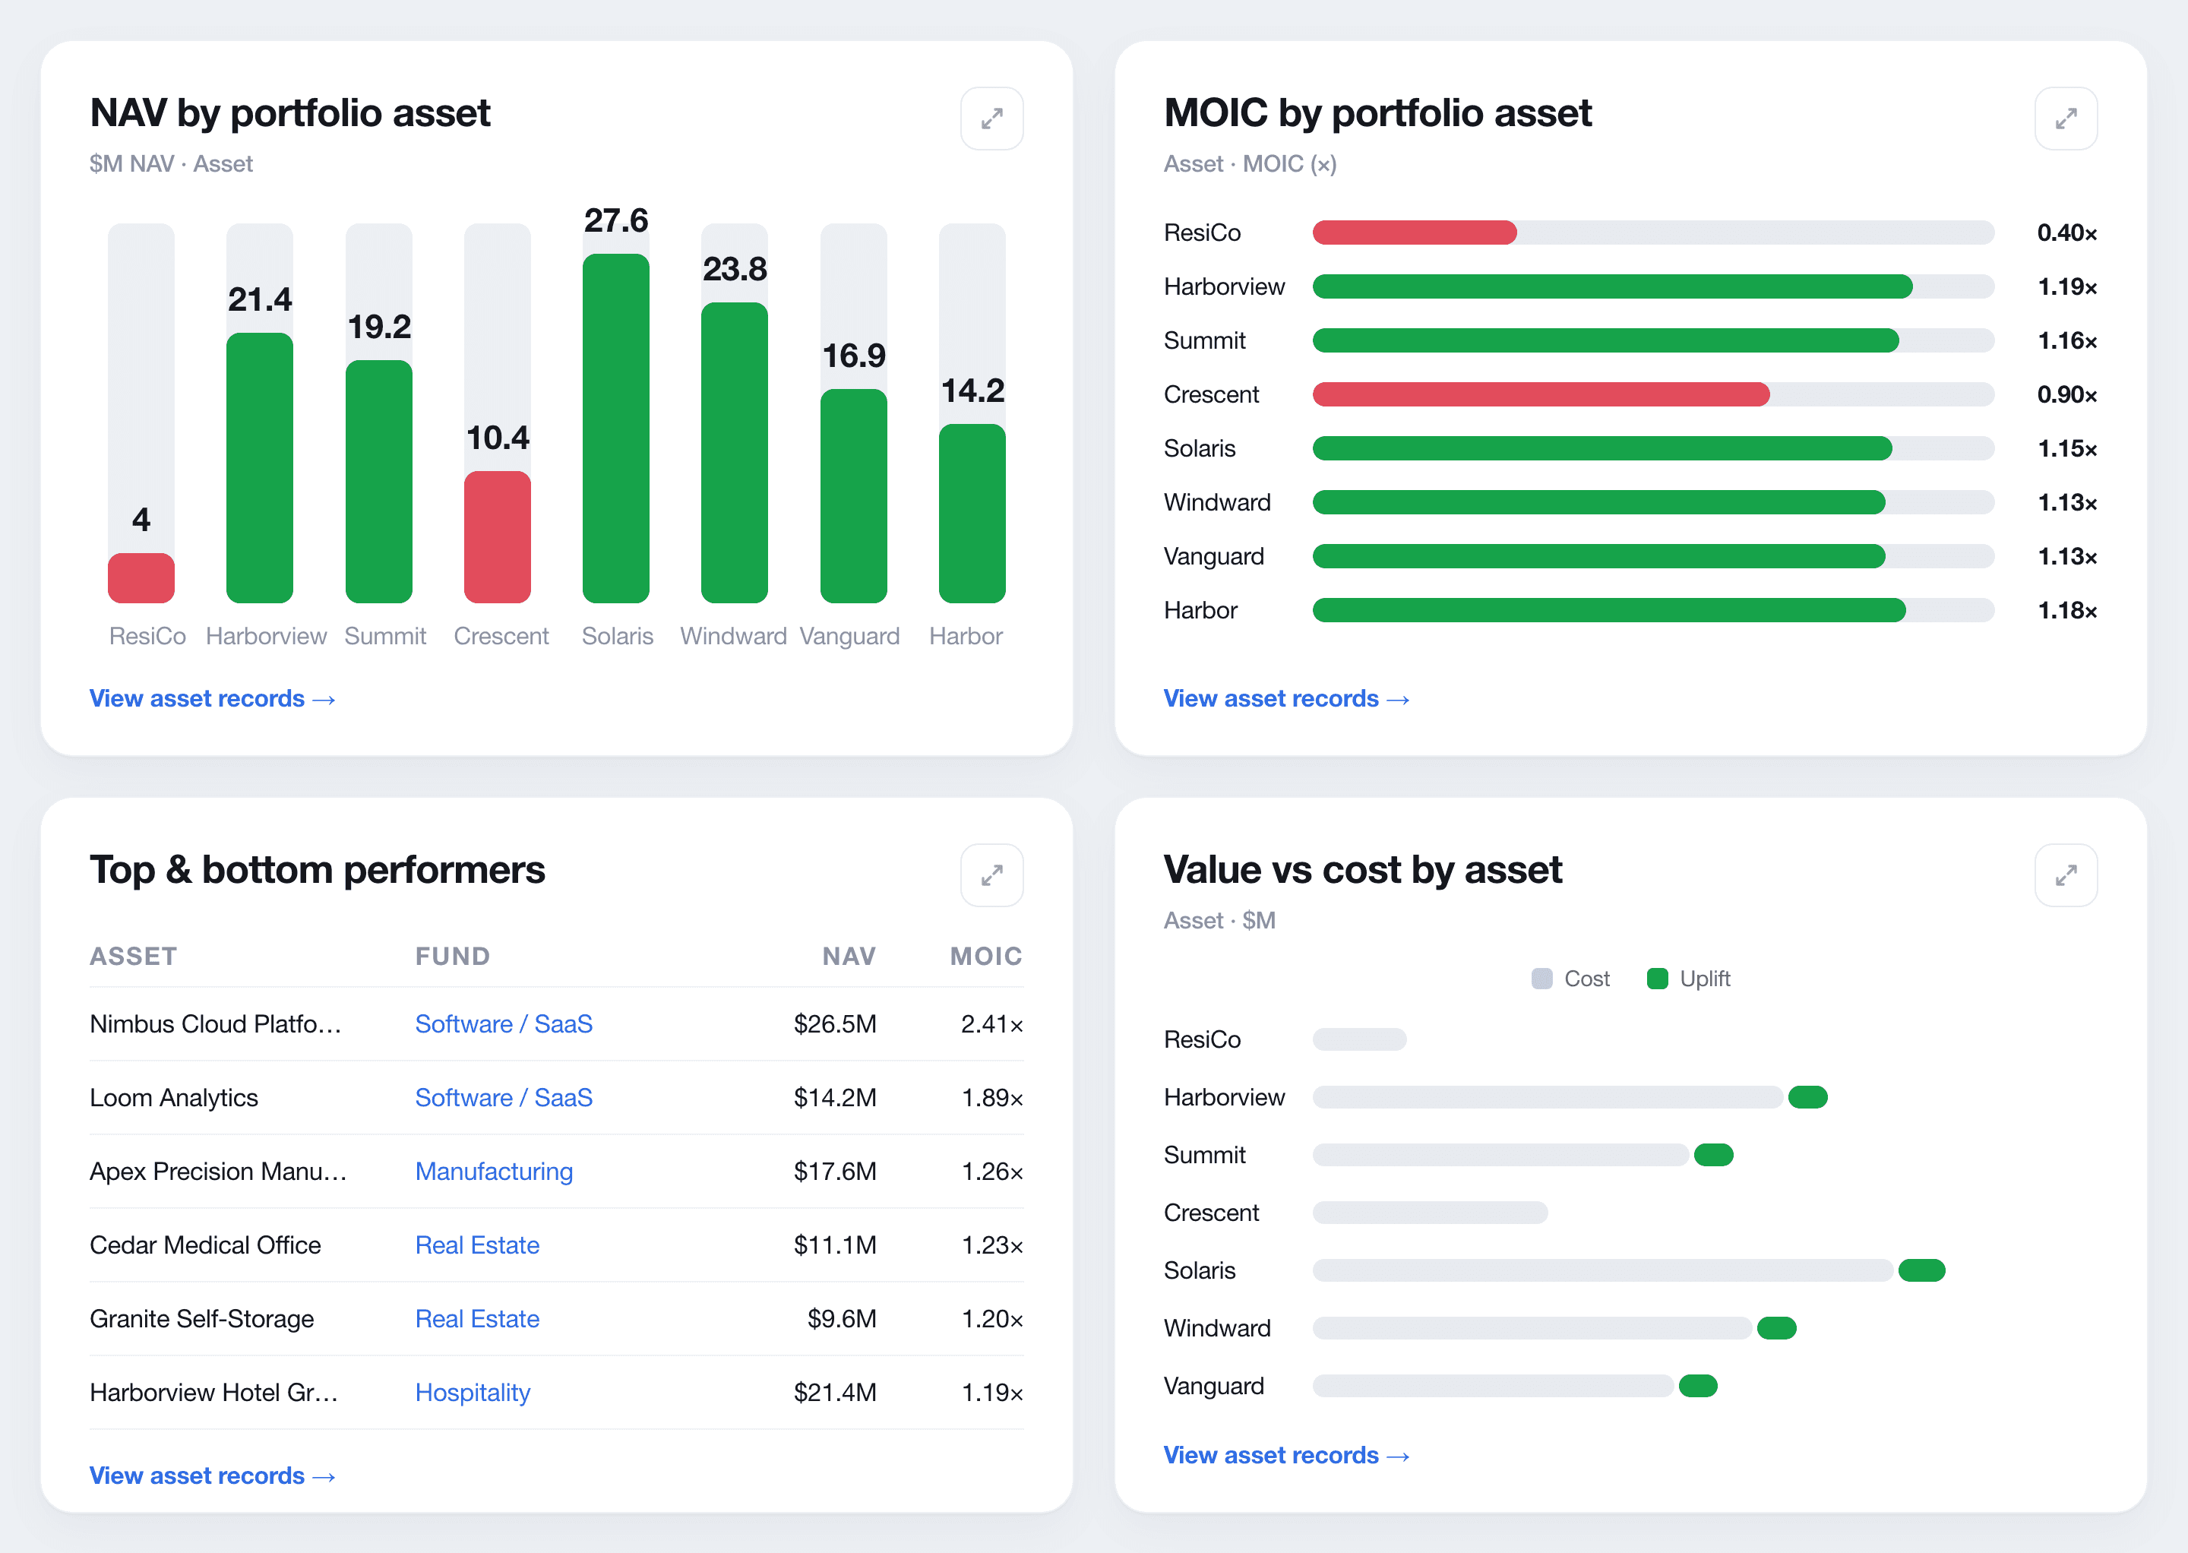This screenshot has width=2188, height=1553.
Task: Click the Nimbus Cloud Platfo… asset name
Action: coord(215,1024)
